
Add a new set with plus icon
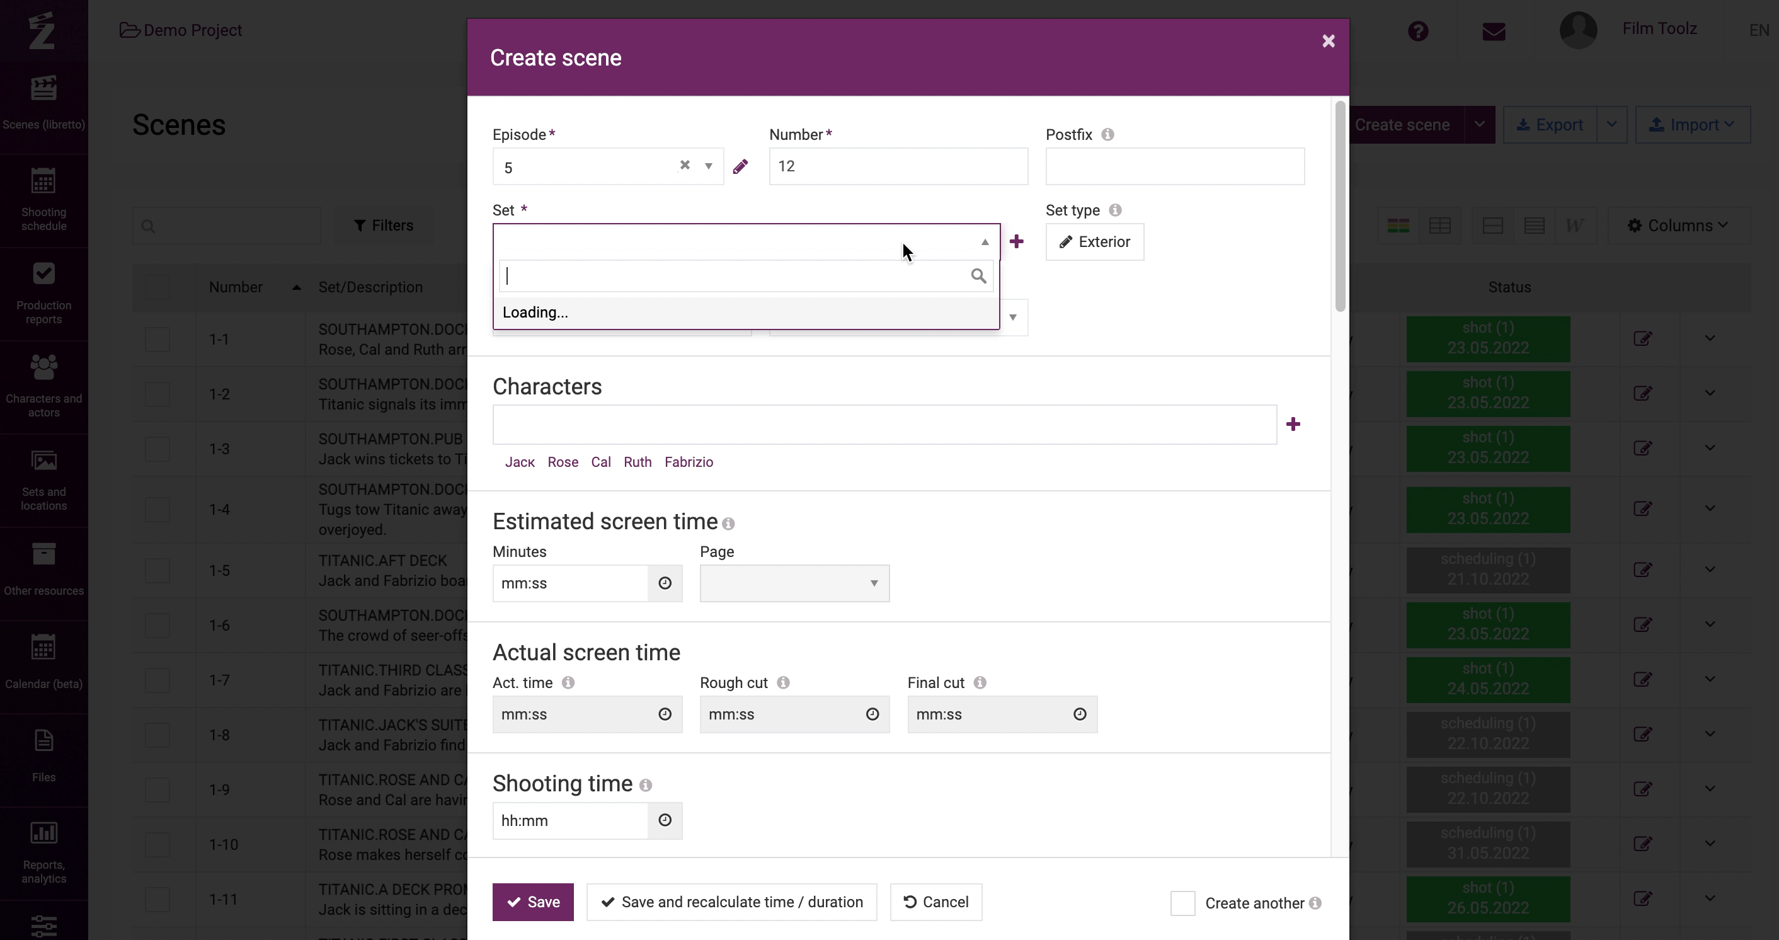pyautogui.click(x=1017, y=241)
